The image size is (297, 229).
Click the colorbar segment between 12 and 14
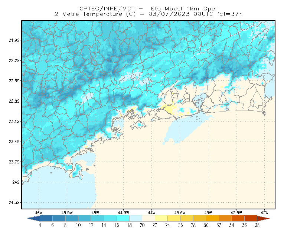tap(97, 219)
